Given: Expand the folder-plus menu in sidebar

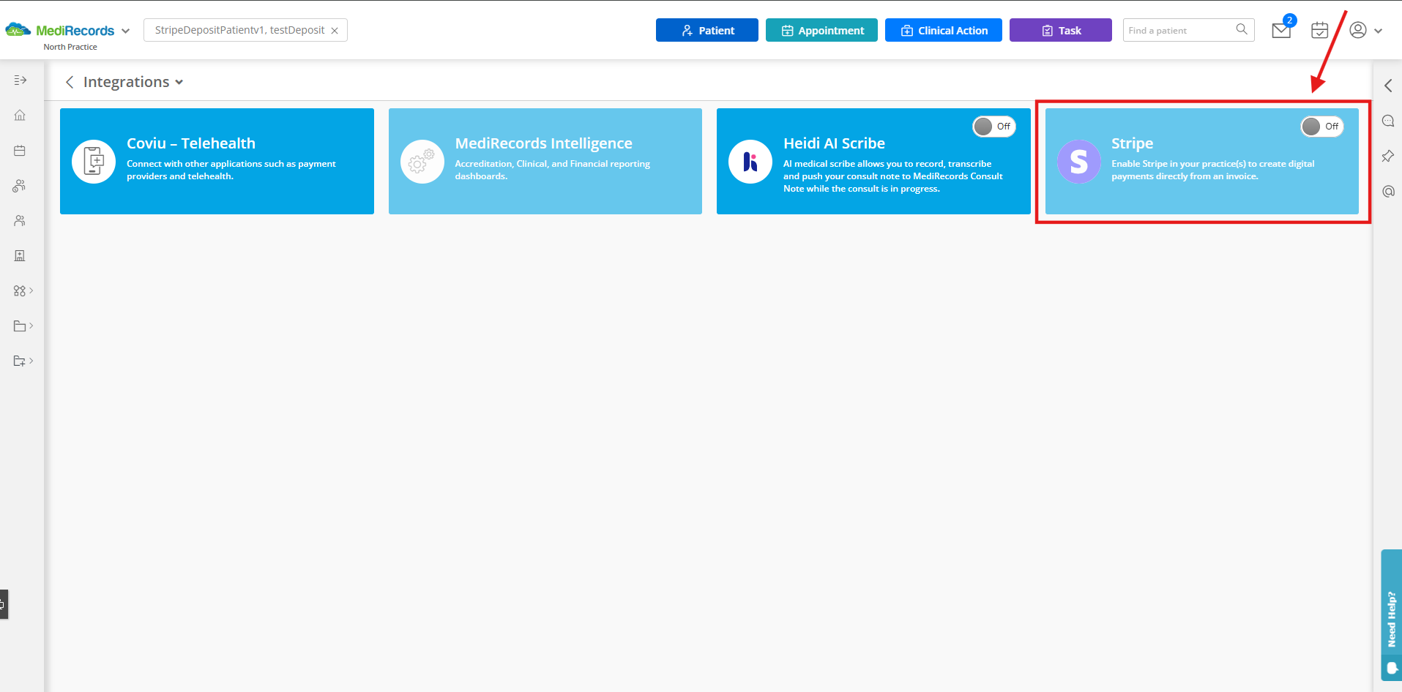Looking at the screenshot, I should pos(23,361).
